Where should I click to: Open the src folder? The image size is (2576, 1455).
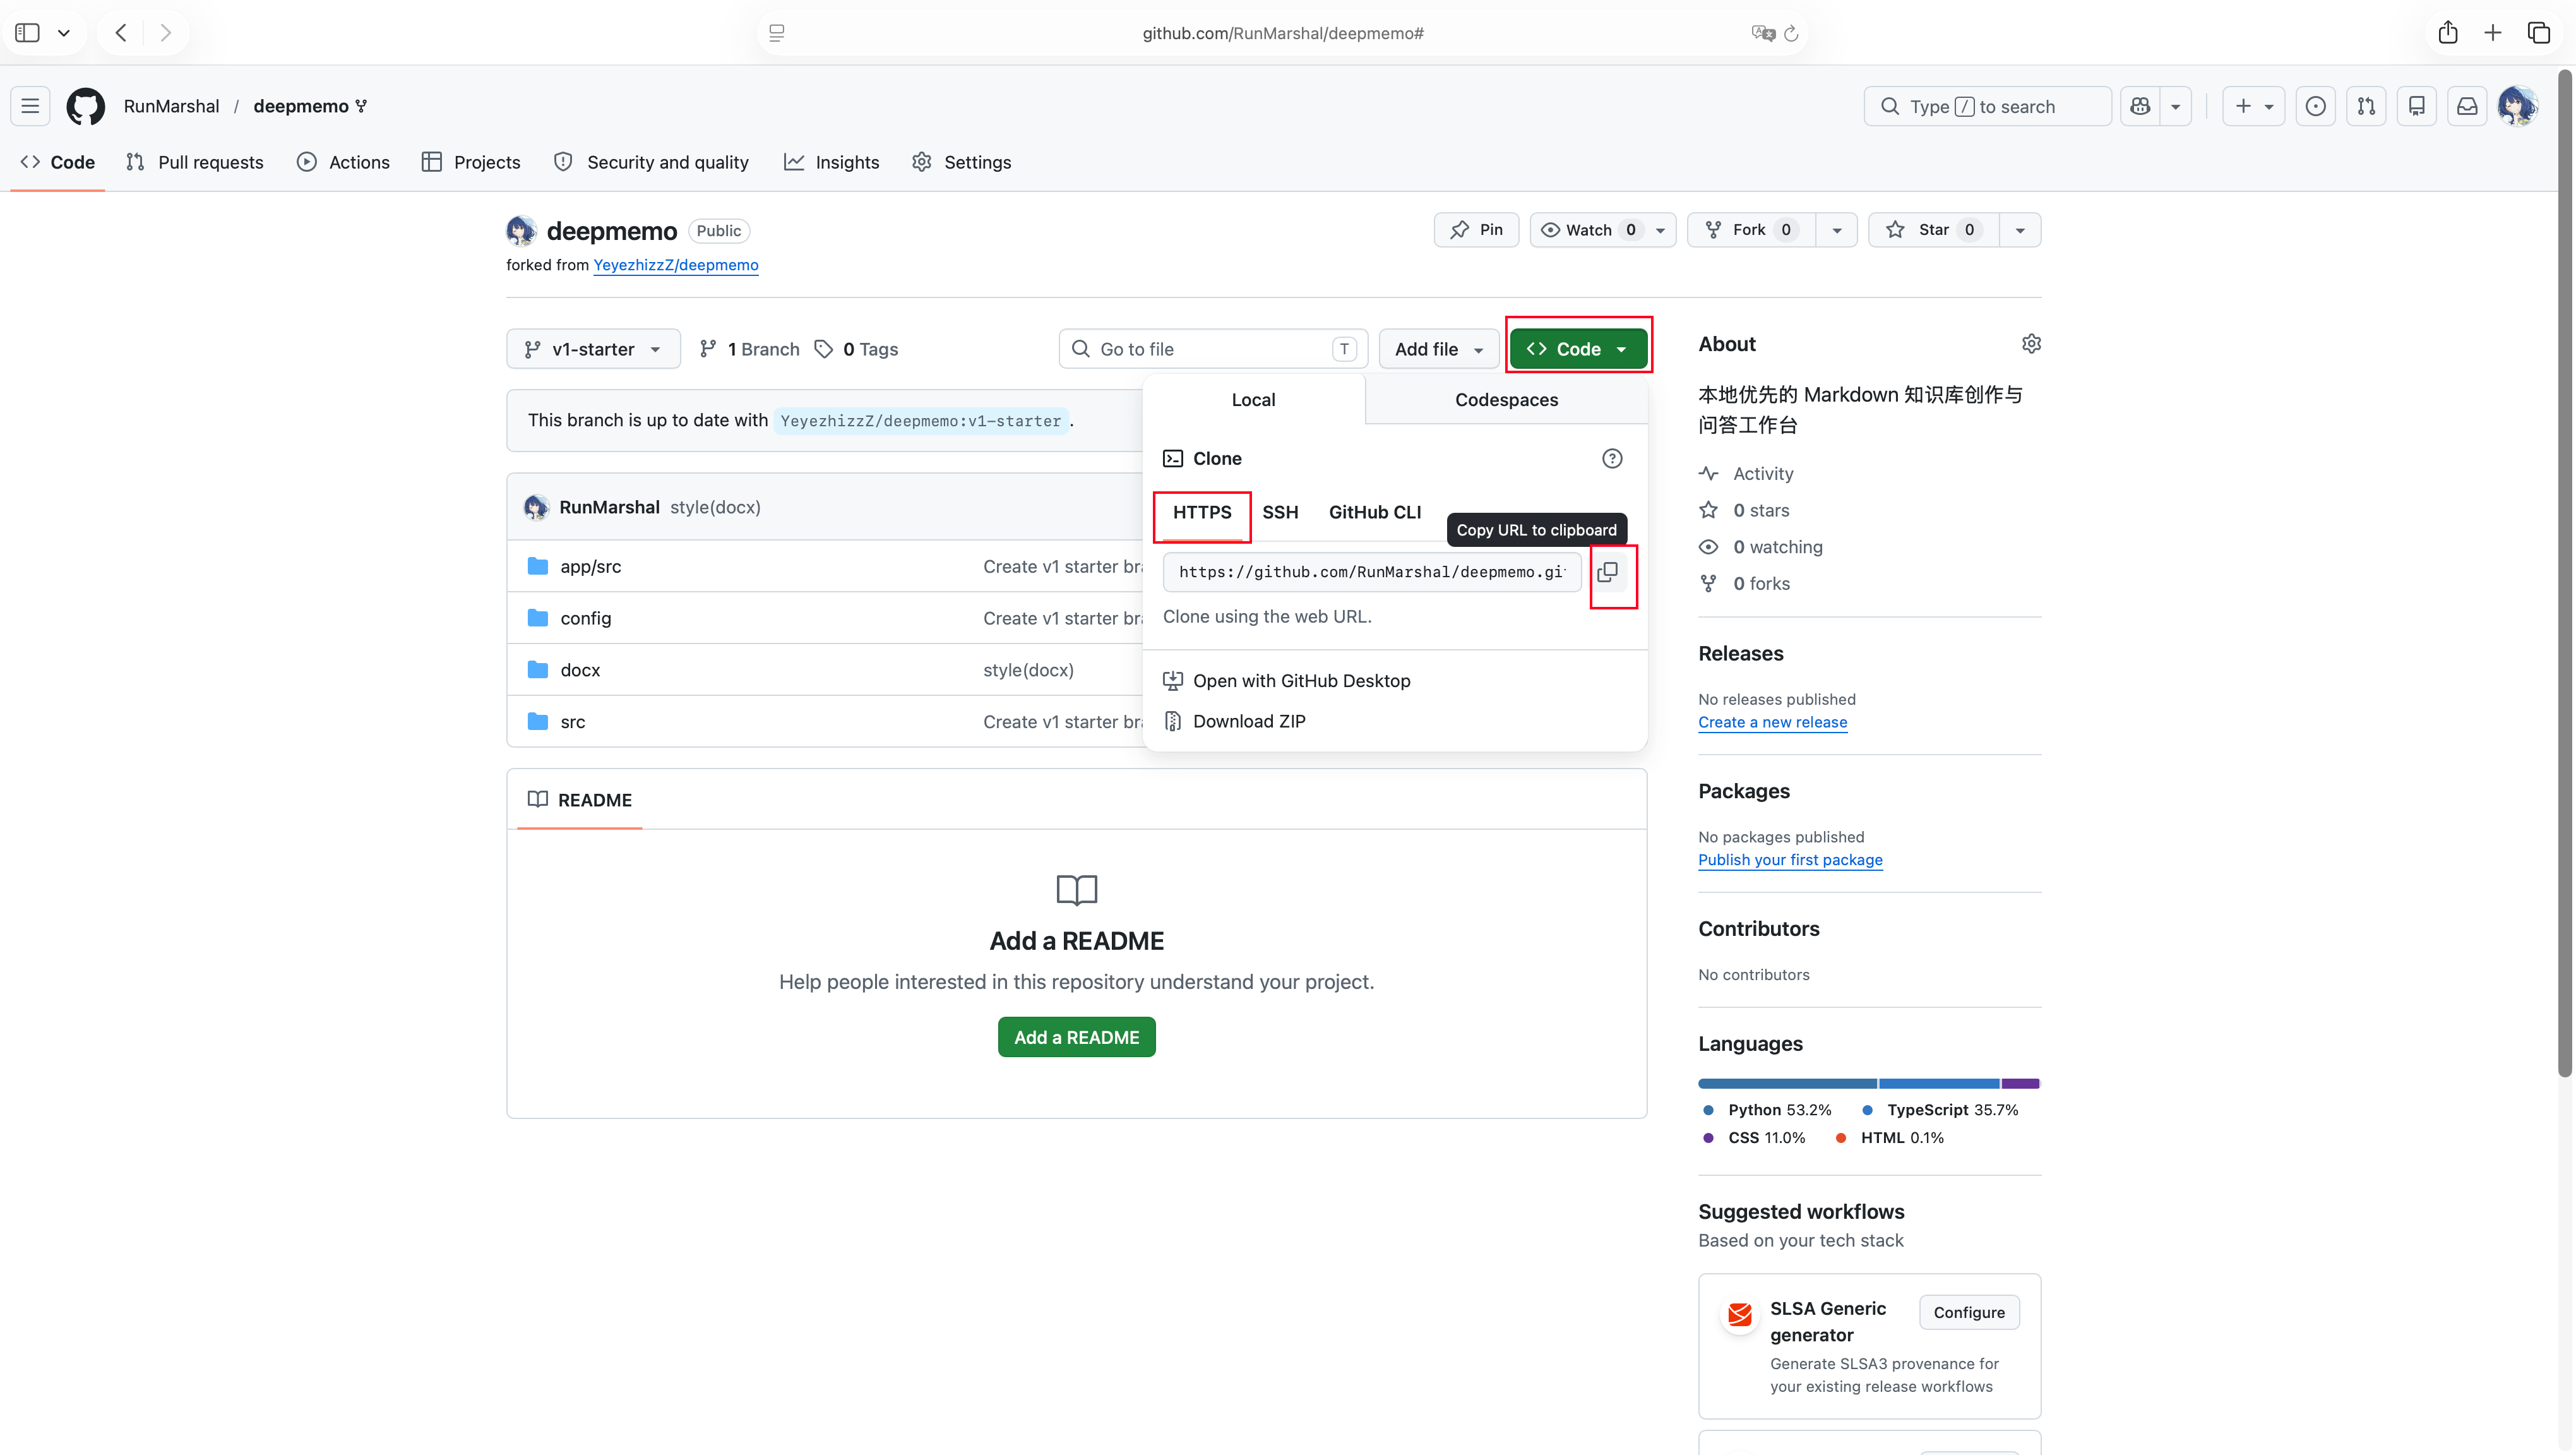pos(573,722)
